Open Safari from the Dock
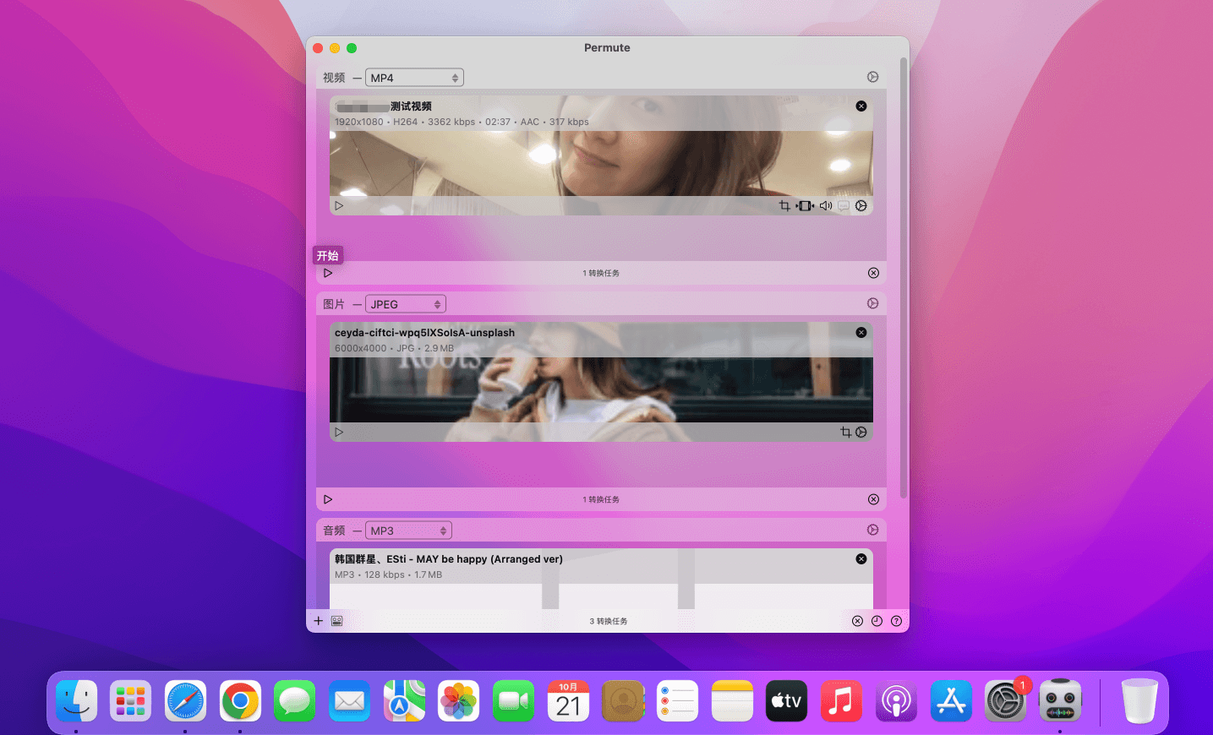This screenshot has height=735, width=1213. point(186,701)
